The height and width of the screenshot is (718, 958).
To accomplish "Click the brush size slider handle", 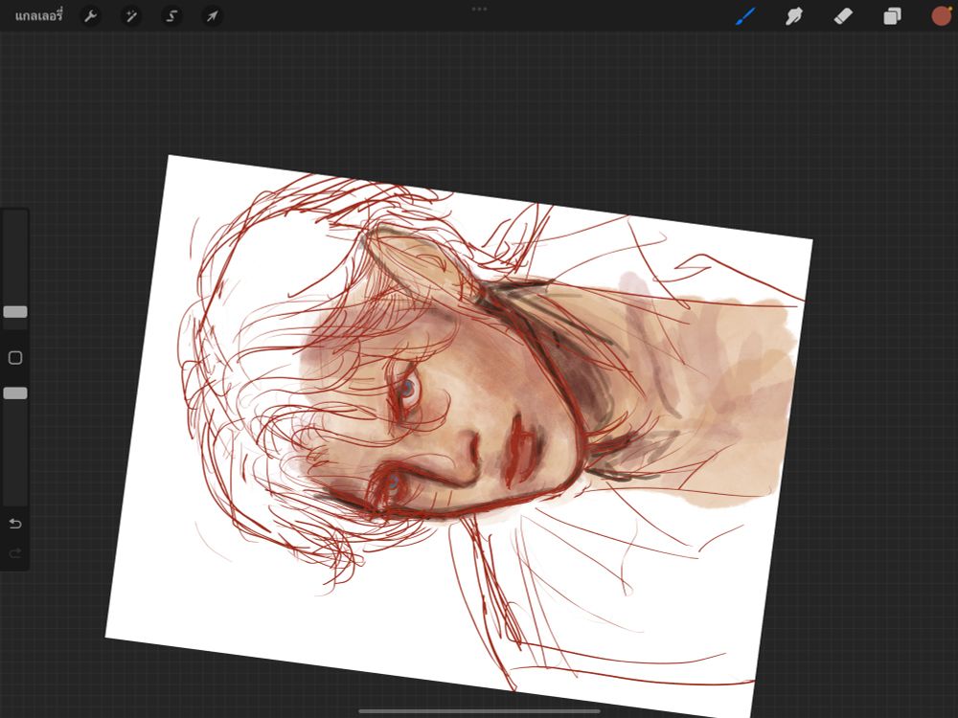I will [15, 312].
